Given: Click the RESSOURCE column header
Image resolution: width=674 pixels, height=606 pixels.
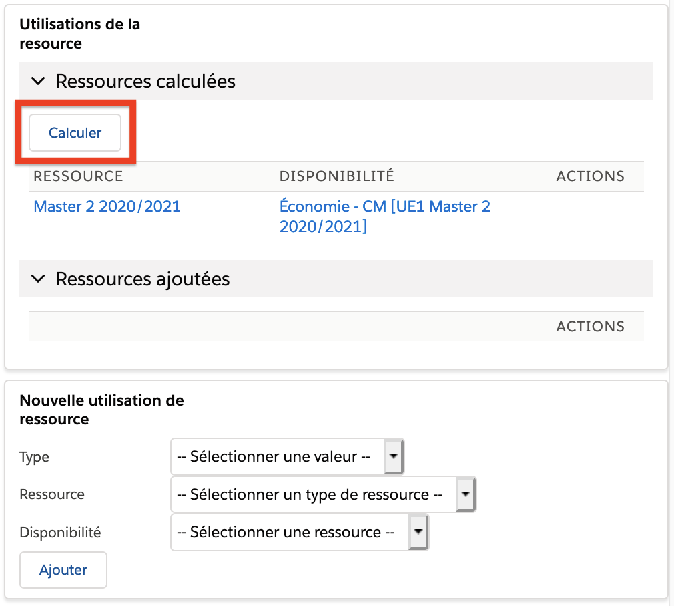Looking at the screenshot, I should (x=78, y=176).
